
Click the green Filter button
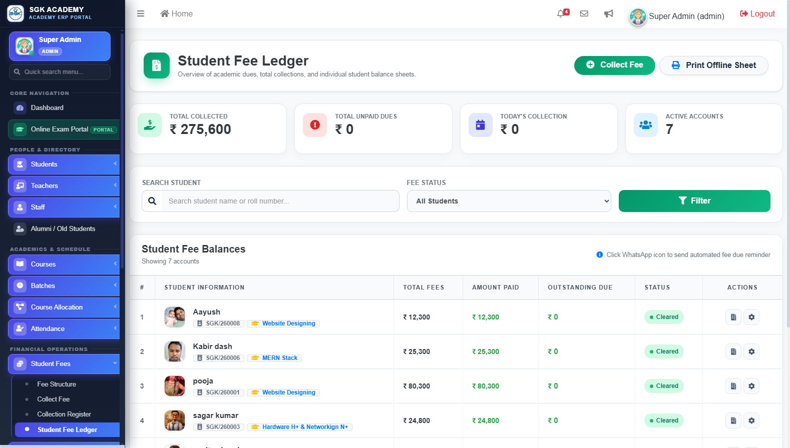coord(694,201)
